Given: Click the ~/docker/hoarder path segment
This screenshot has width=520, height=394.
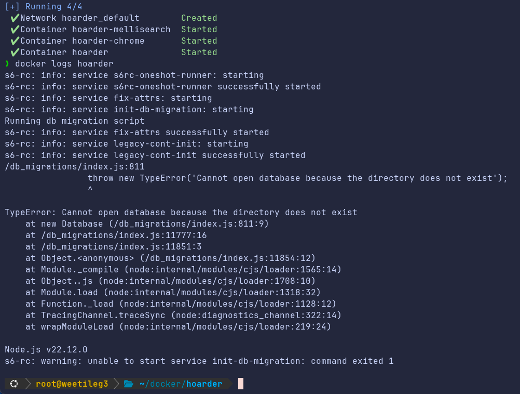Looking at the screenshot, I should point(181,384).
